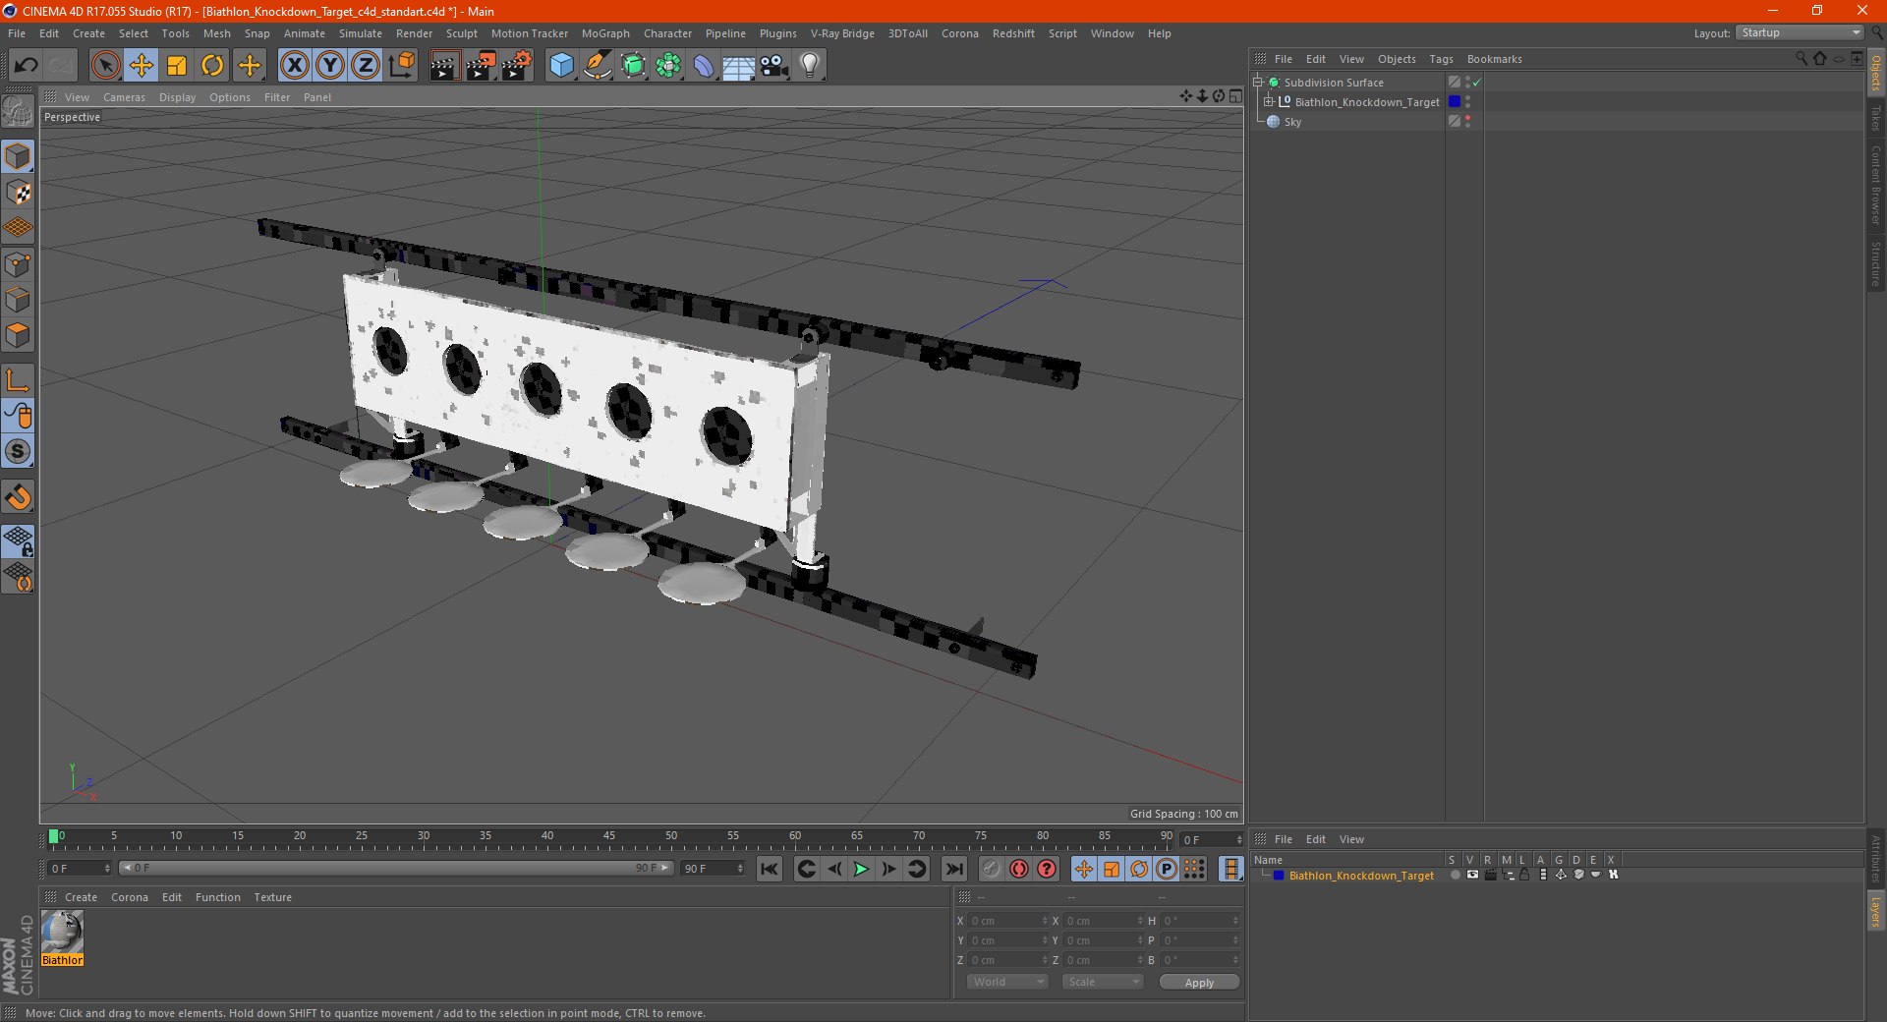
Task: Toggle Z-axis lock
Action: coord(366,66)
